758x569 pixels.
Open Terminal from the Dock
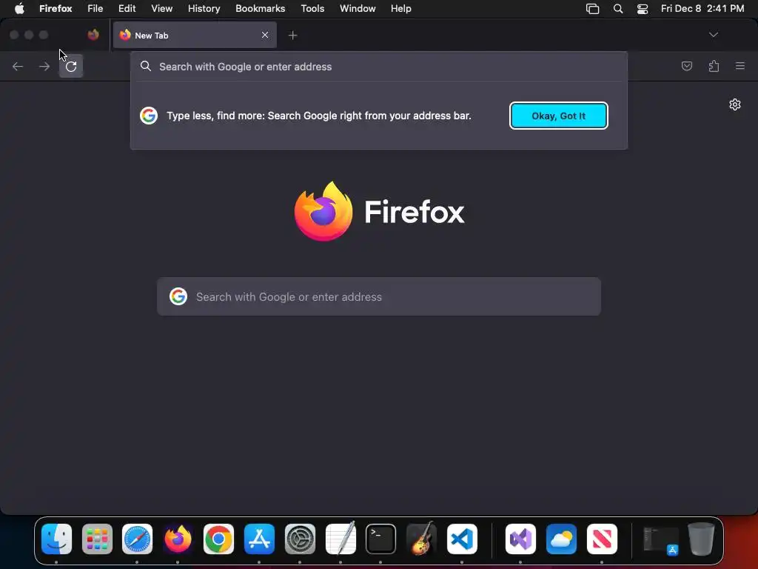pos(380,539)
